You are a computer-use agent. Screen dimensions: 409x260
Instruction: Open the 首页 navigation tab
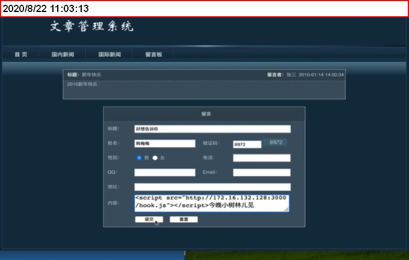tap(21, 55)
